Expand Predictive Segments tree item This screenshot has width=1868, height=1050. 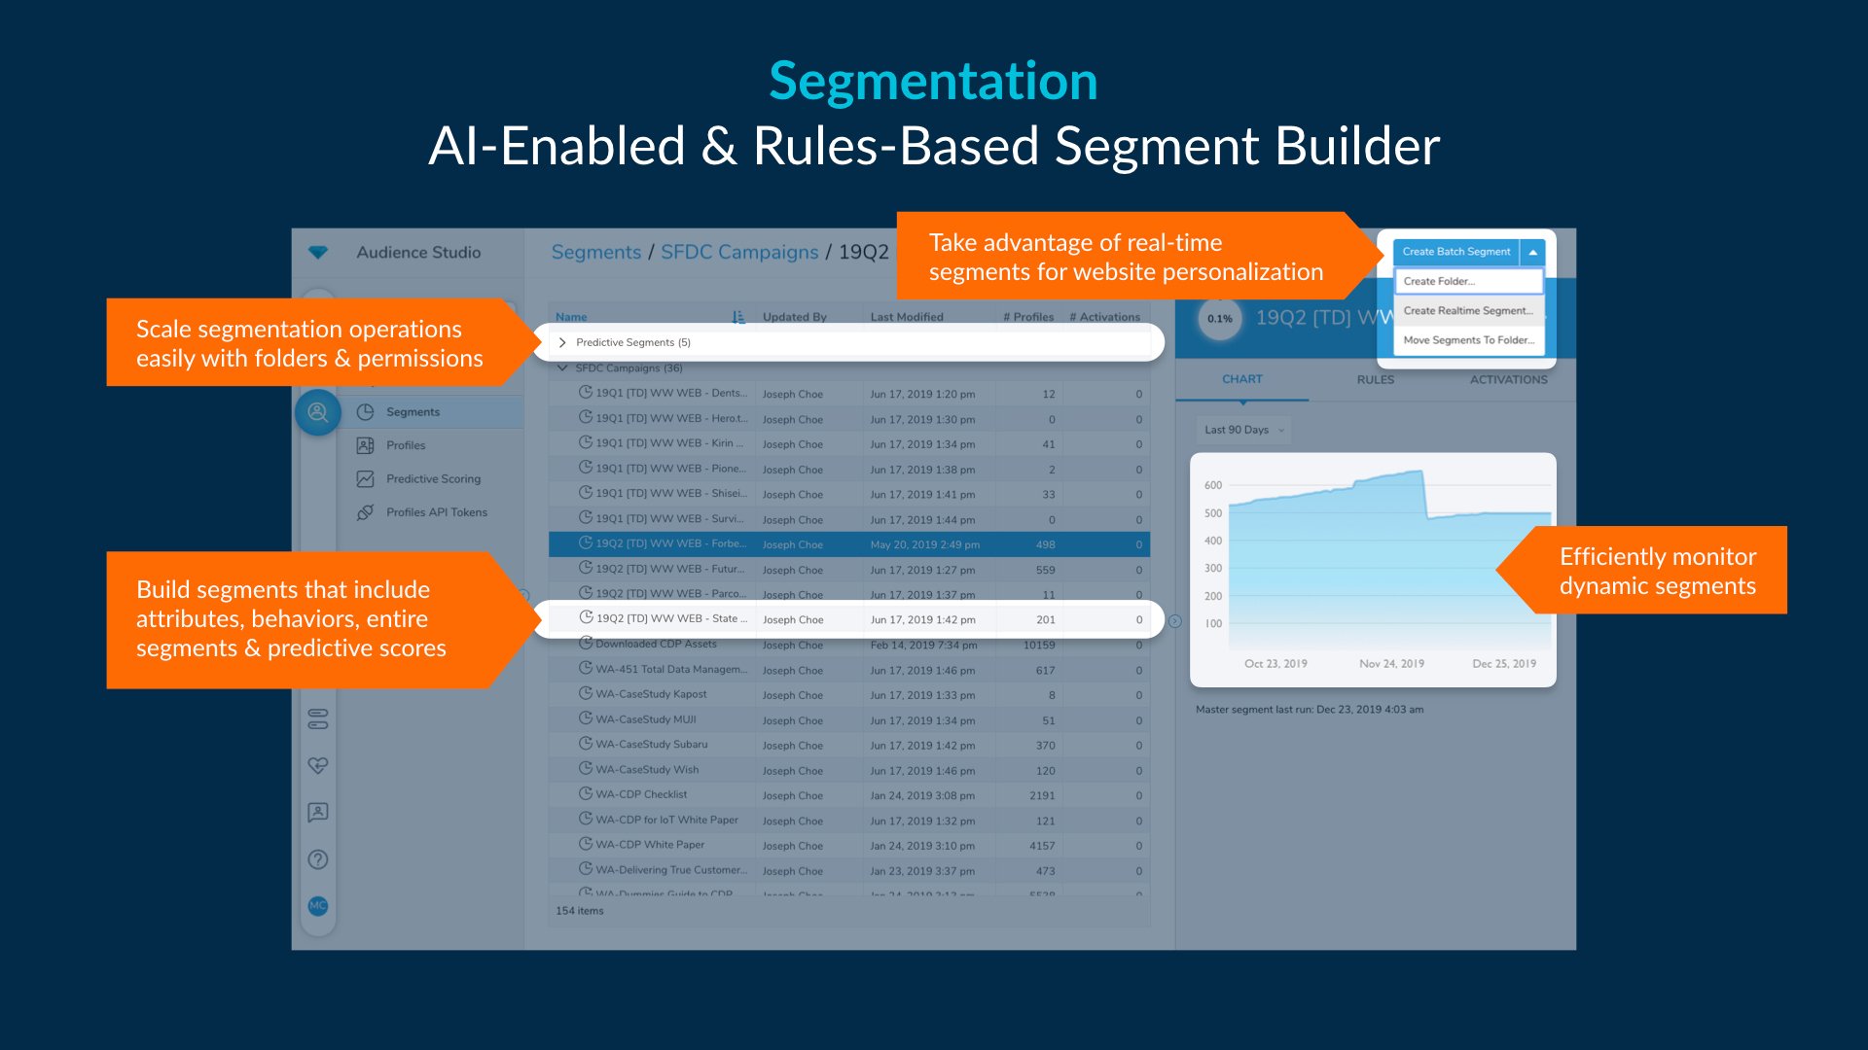pyautogui.click(x=562, y=341)
